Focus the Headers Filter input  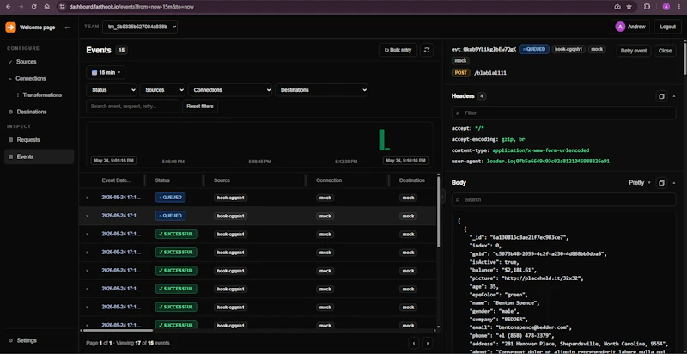tap(564, 113)
